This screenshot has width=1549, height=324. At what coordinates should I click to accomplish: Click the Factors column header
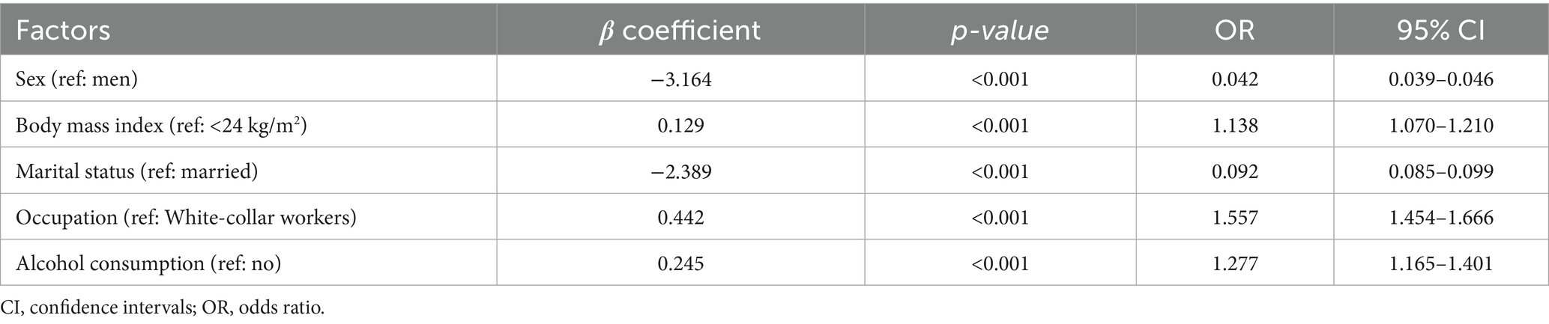(x=63, y=31)
